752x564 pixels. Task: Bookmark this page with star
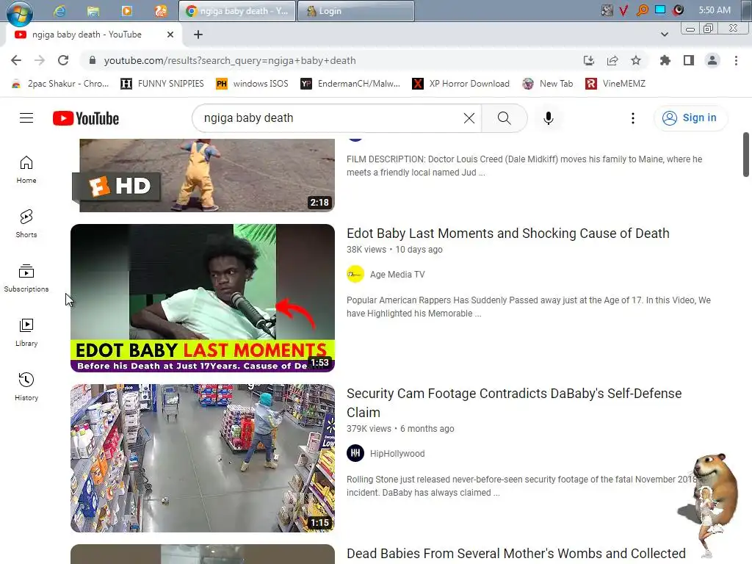636,60
